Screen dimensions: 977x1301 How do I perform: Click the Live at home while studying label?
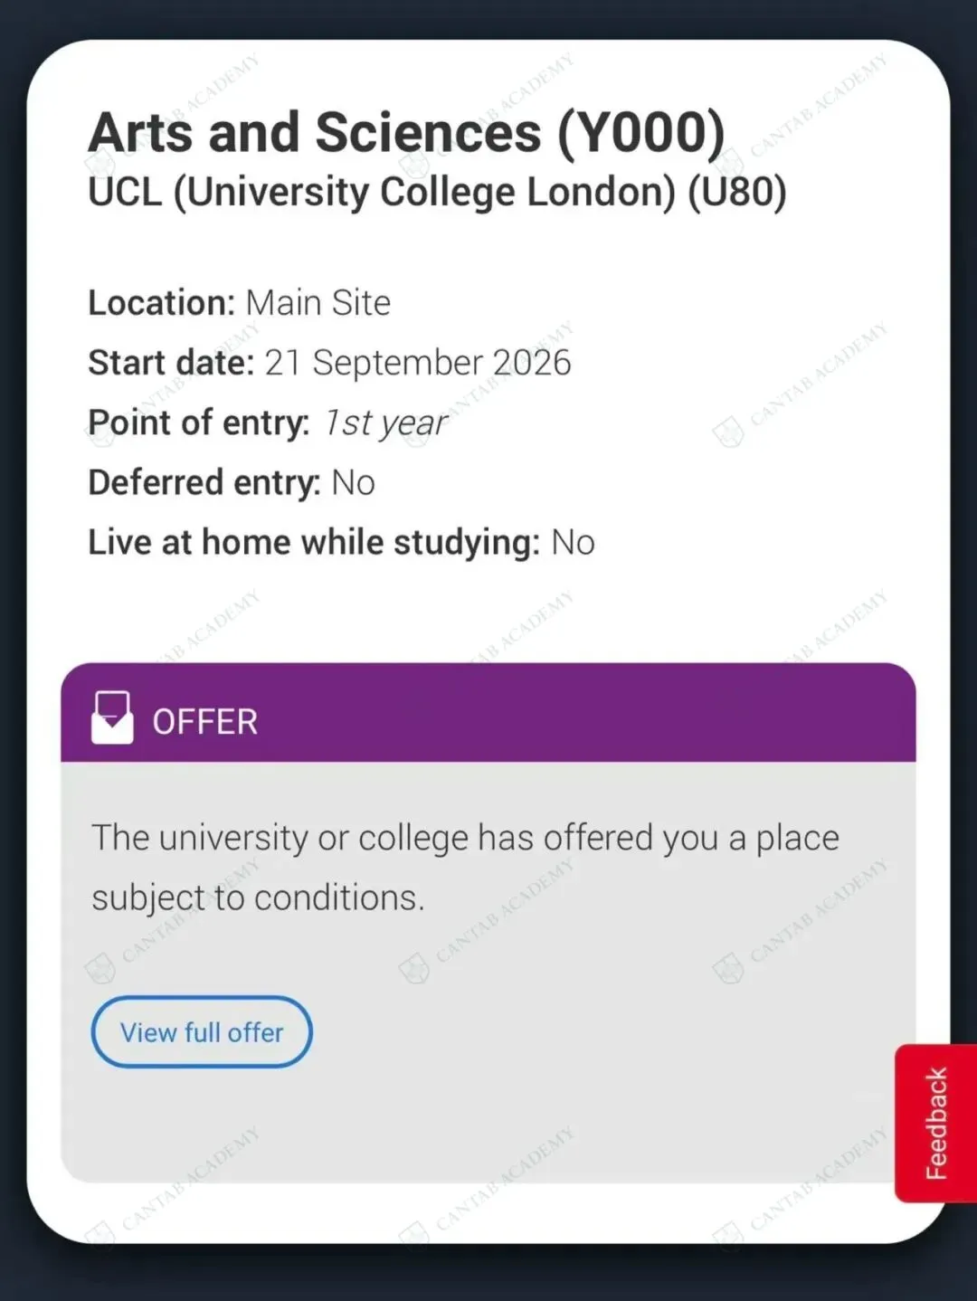313,543
